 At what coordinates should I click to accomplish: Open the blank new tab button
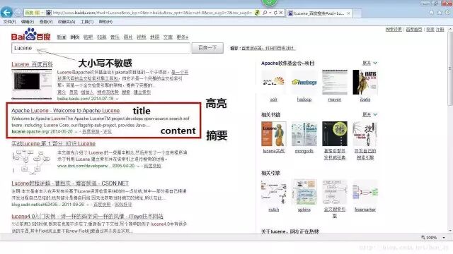(x=357, y=13)
